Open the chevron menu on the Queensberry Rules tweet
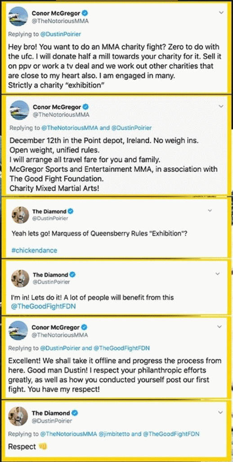The image size is (233, 462). click(x=210, y=210)
